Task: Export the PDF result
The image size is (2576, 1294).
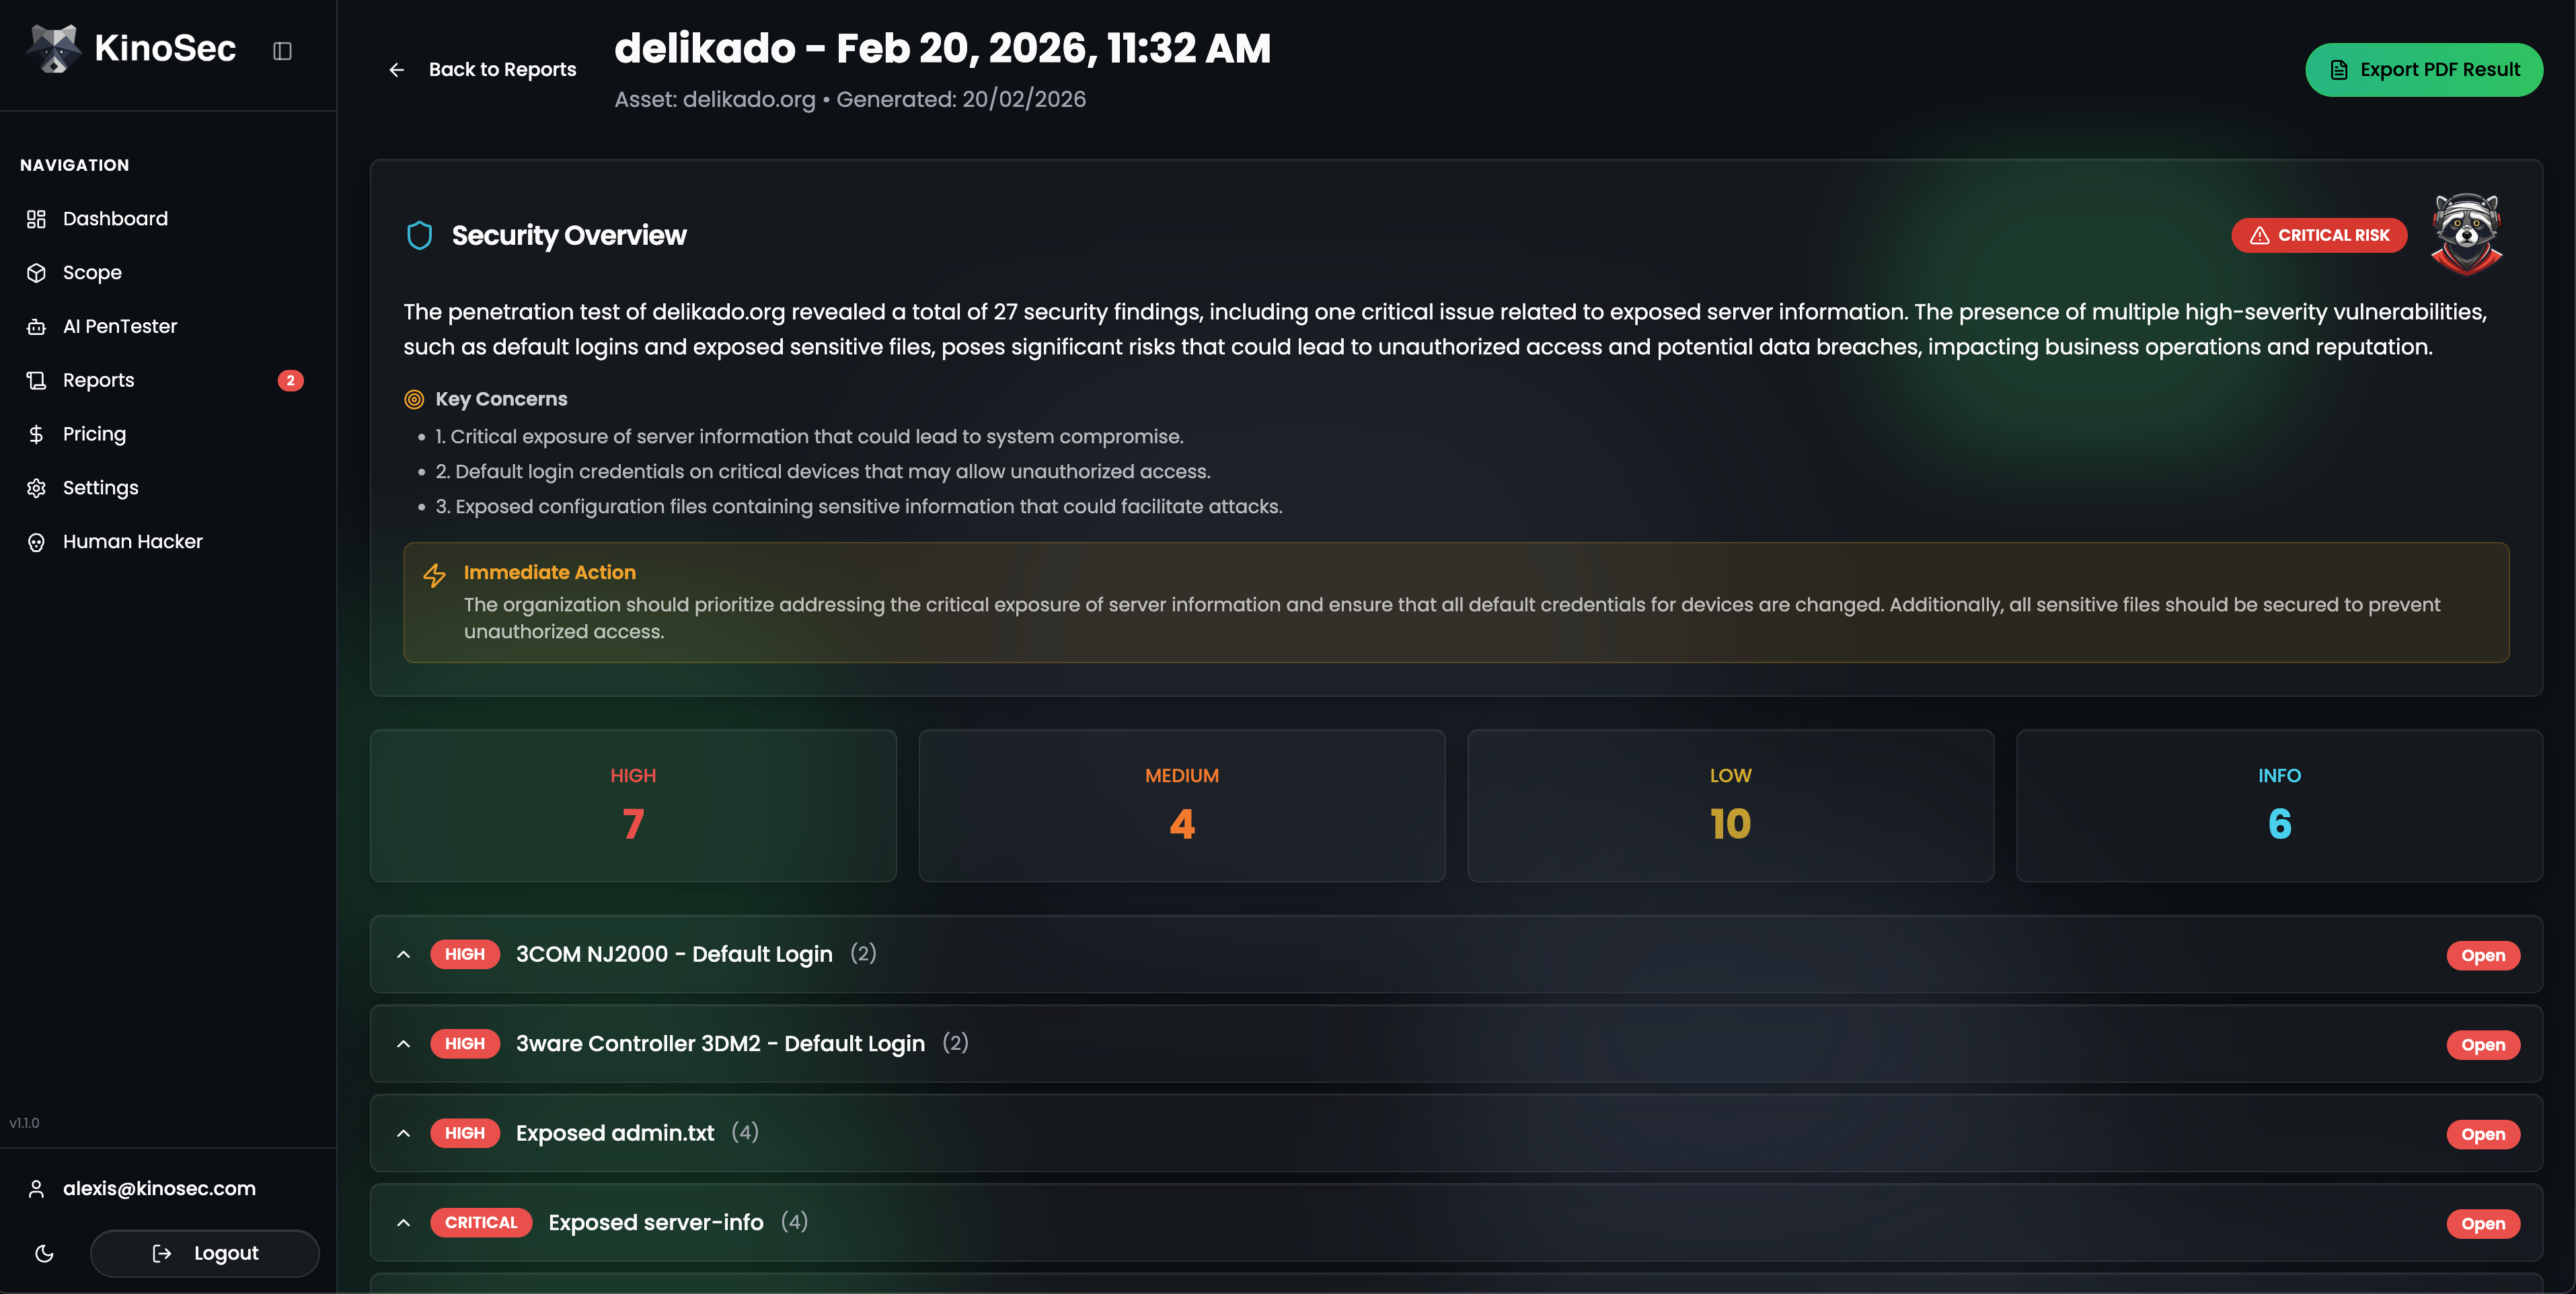Action: coord(2424,70)
